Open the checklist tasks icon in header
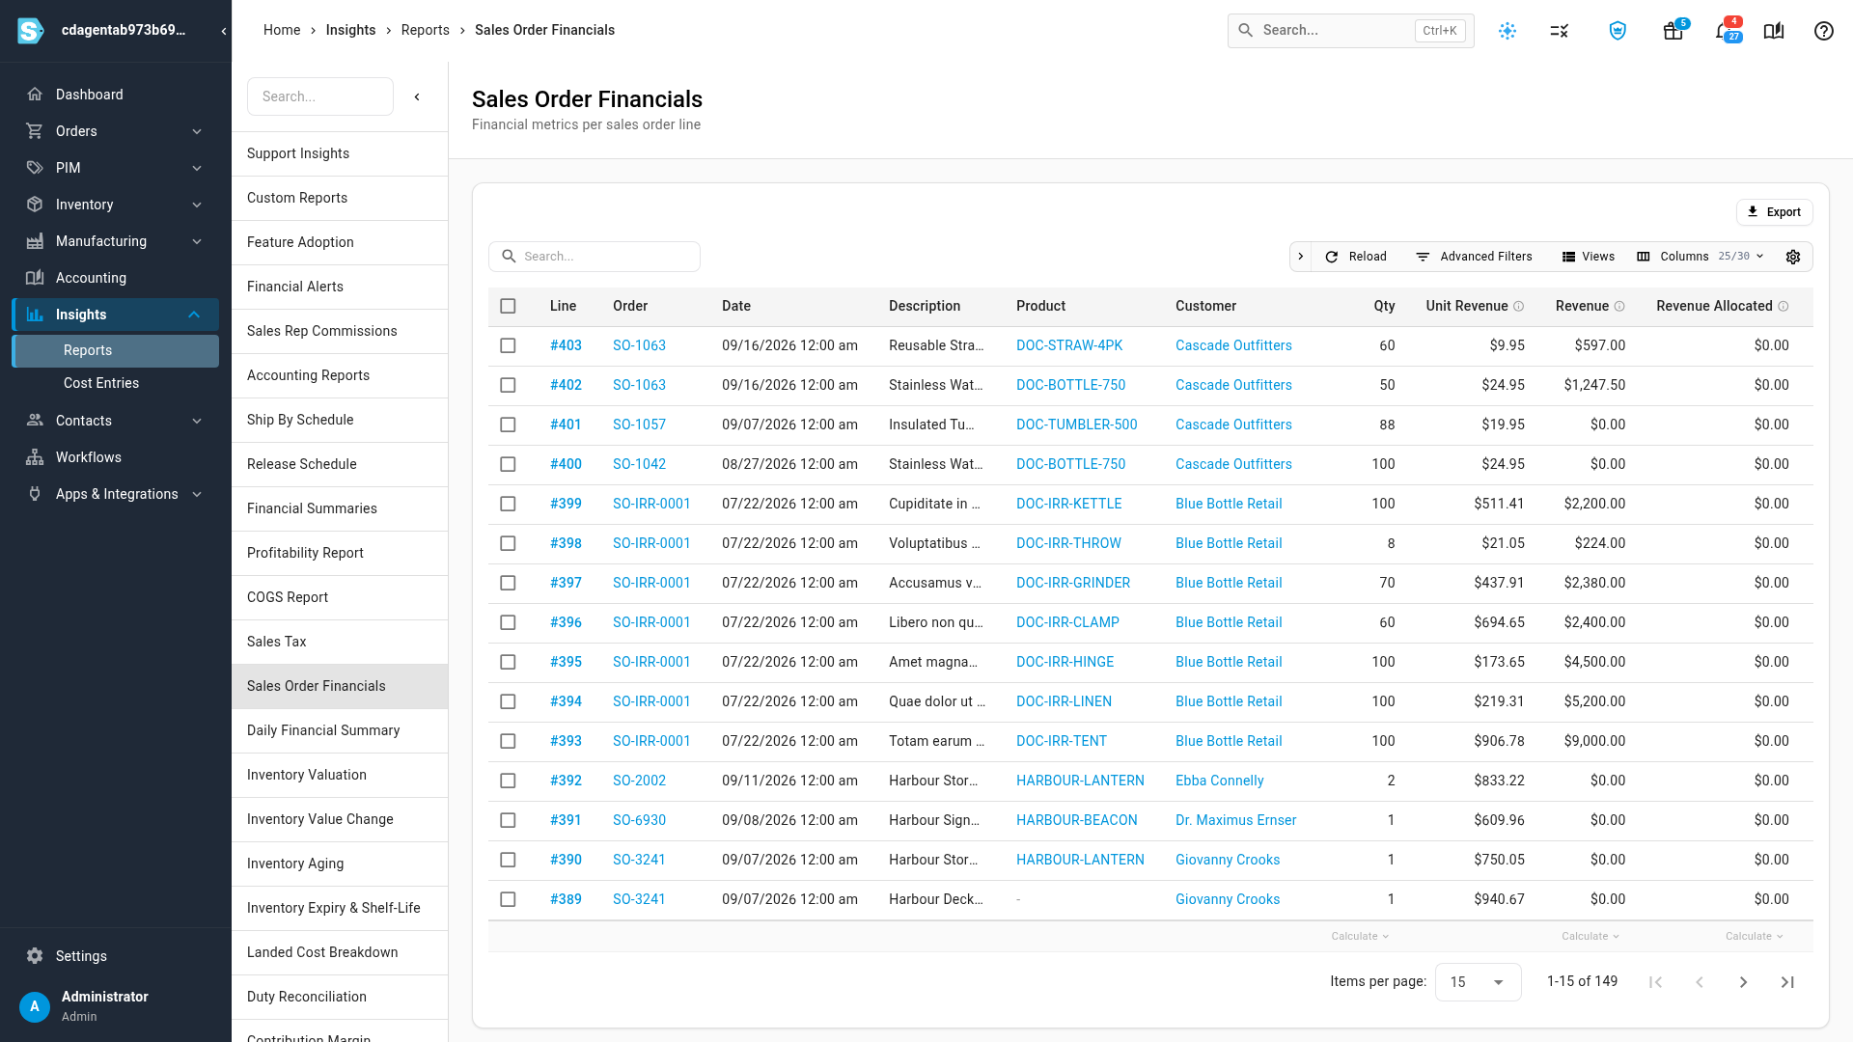The width and height of the screenshot is (1853, 1042). [x=1560, y=31]
